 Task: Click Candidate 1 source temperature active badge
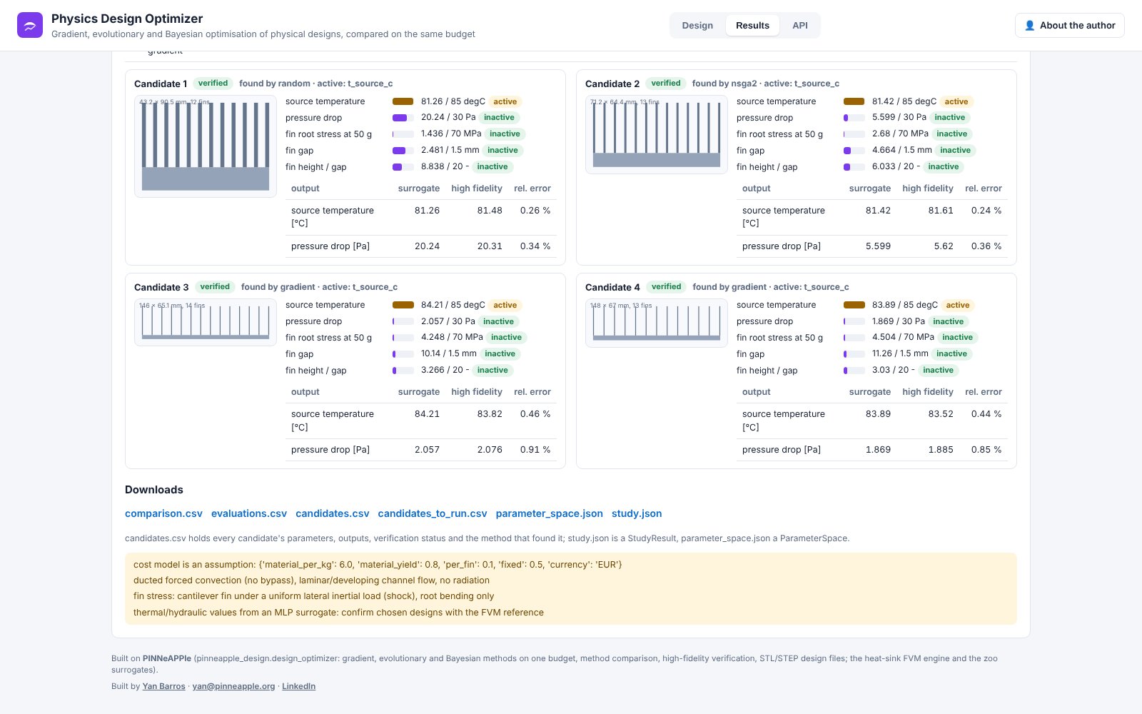click(x=505, y=101)
